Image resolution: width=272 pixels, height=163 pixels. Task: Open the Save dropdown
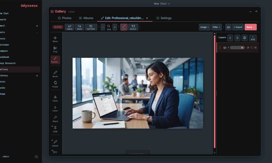tap(251, 27)
